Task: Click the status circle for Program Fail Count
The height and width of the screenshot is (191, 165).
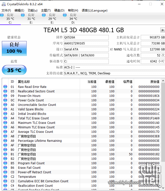Action: click(x=5, y=163)
